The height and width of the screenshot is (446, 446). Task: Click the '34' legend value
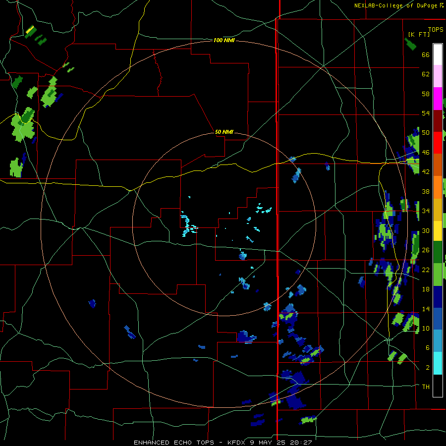426,211
